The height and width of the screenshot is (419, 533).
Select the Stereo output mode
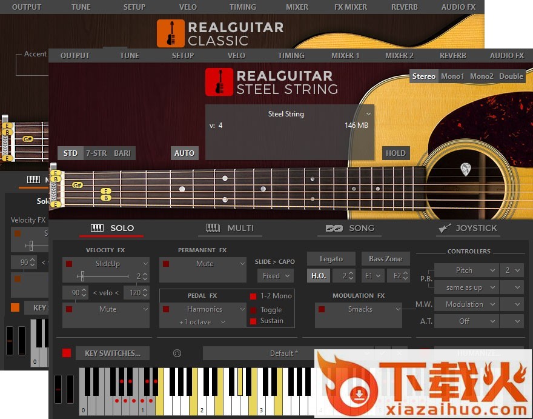point(423,76)
